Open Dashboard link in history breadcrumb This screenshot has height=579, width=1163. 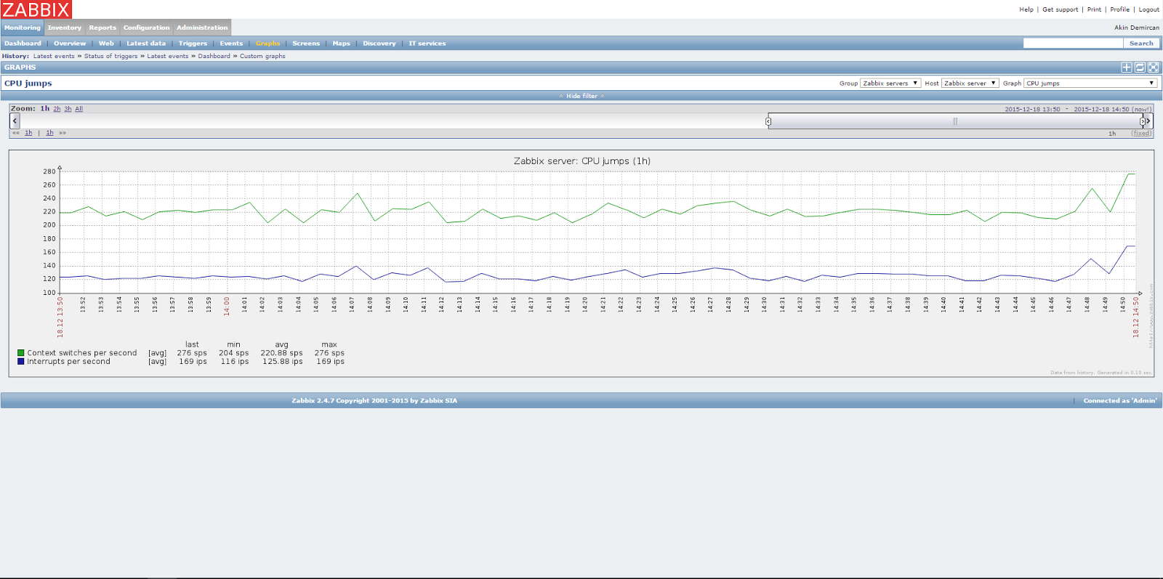214,56
